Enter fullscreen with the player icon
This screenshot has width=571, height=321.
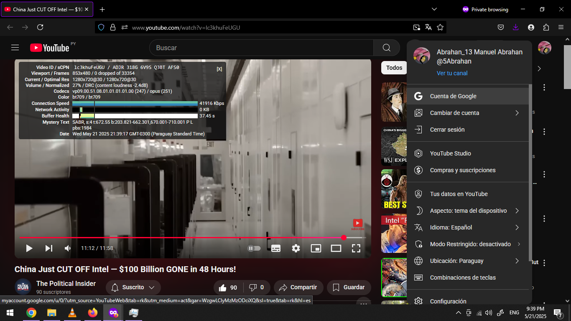coord(356,248)
